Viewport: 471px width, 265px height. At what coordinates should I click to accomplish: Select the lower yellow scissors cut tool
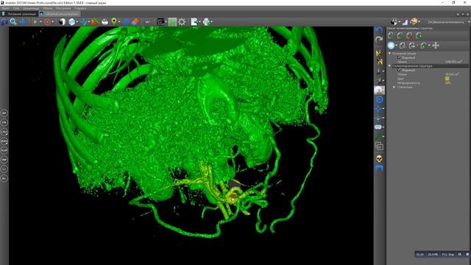(380, 62)
